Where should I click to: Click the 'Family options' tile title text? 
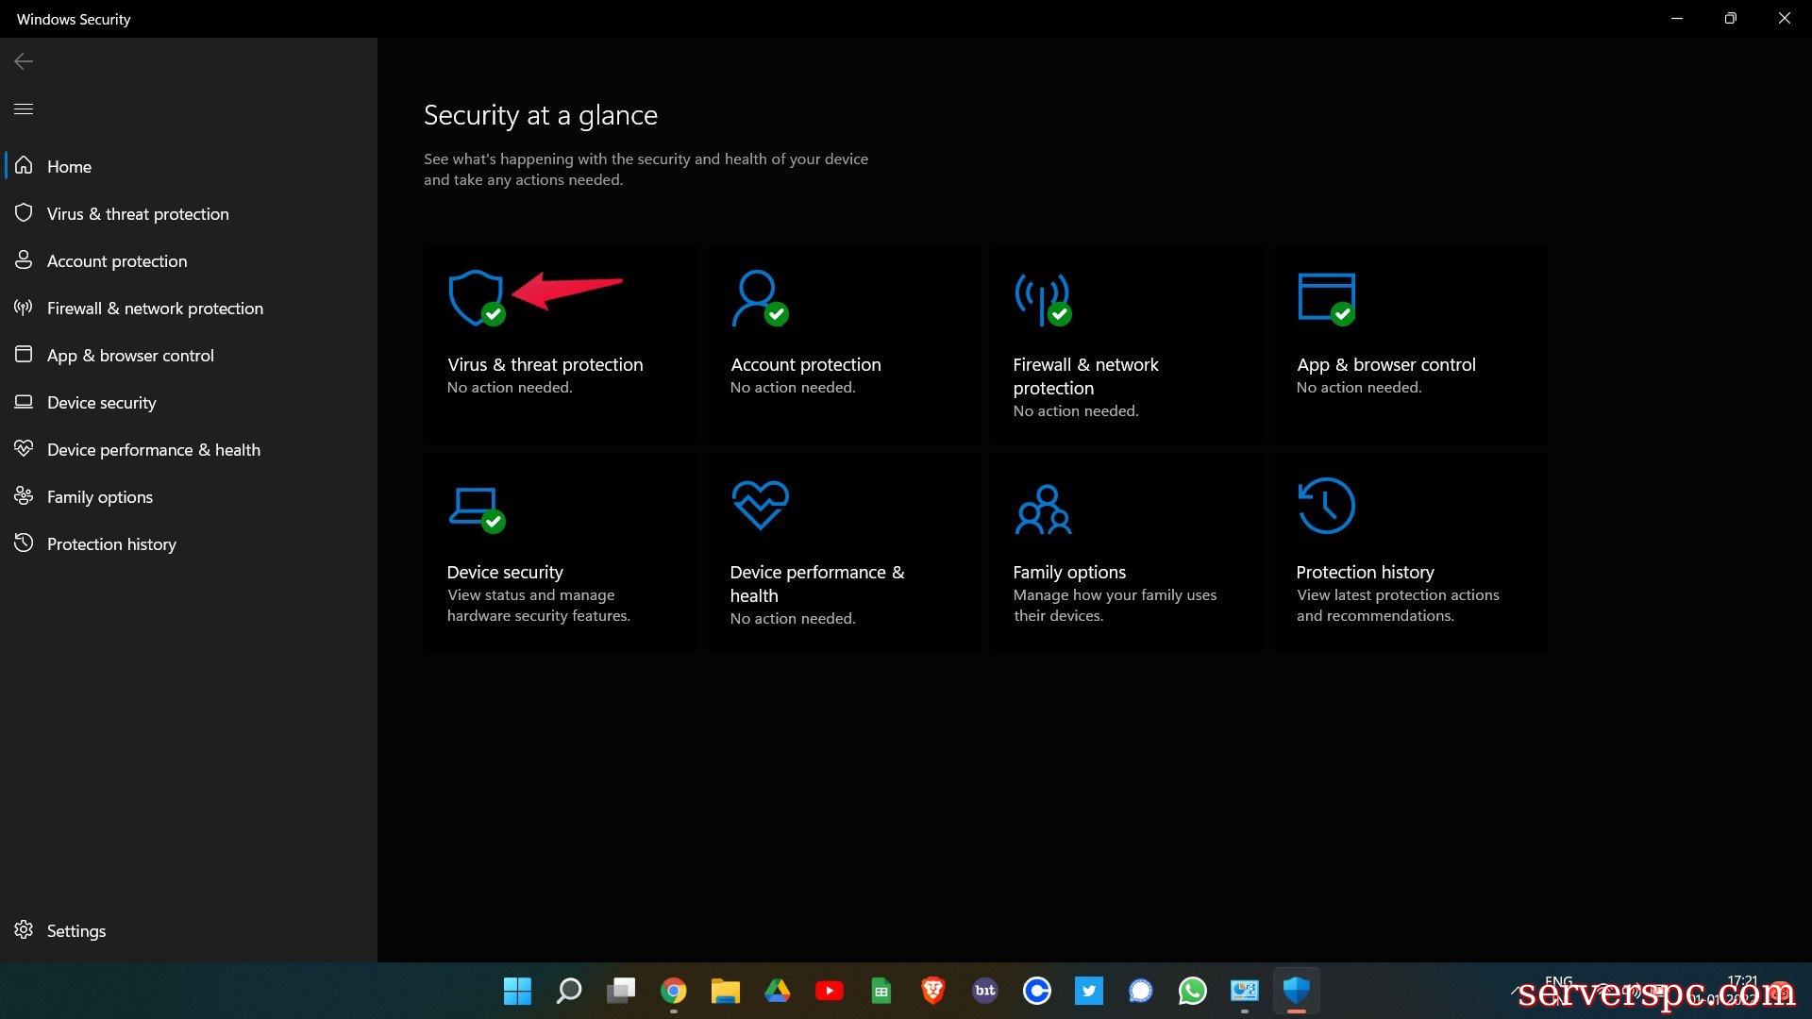[x=1068, y=572]
